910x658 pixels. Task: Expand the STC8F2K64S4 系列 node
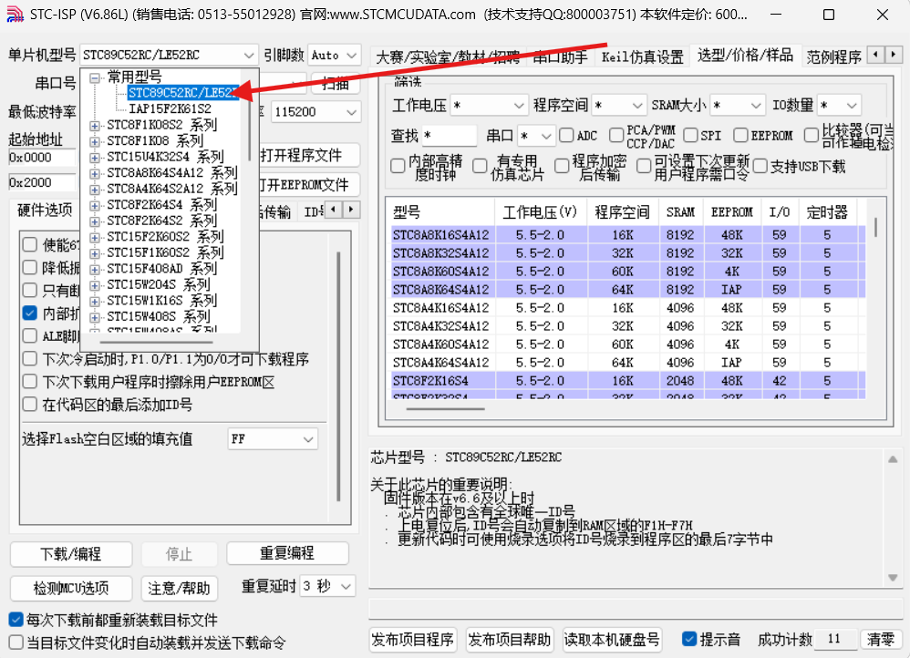point(95,205)
